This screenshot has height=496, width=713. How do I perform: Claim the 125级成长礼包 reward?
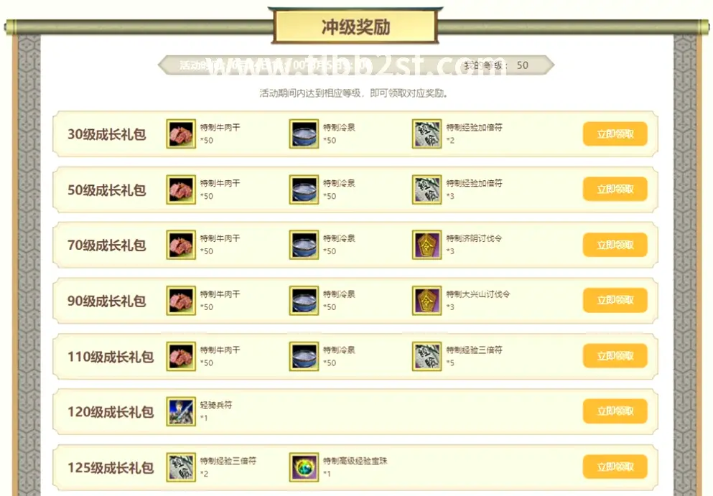click(x=615, y=467)
